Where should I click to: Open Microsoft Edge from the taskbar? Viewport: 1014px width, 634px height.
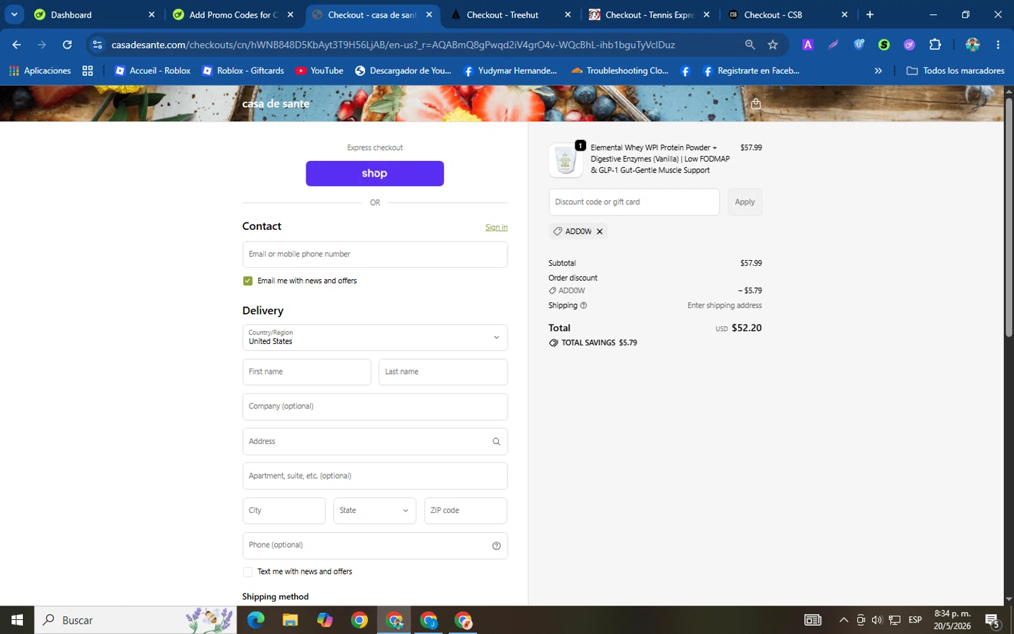(x=256, y=620)
